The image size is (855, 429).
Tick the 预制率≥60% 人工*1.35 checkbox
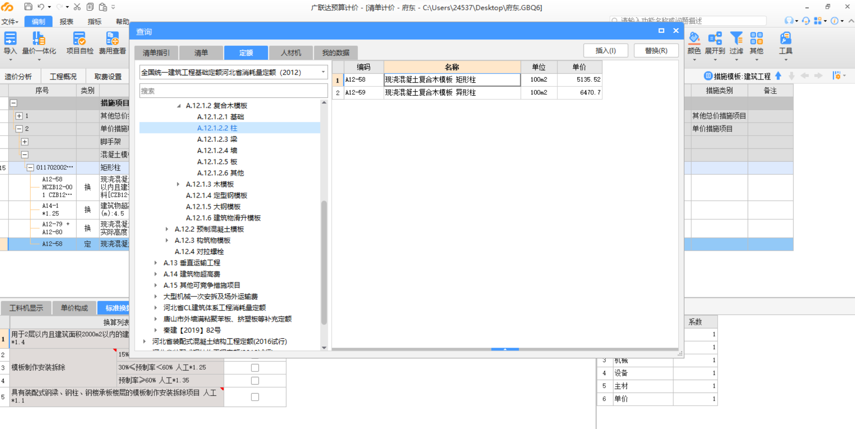(x=255, y=380)
